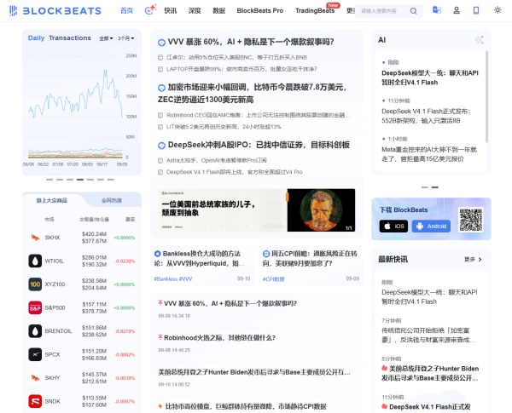The height and width of the screenshot is (413, 512).
Task: Click the SNDK red icon
Action: pyautogui.click(x=35, y=401)
